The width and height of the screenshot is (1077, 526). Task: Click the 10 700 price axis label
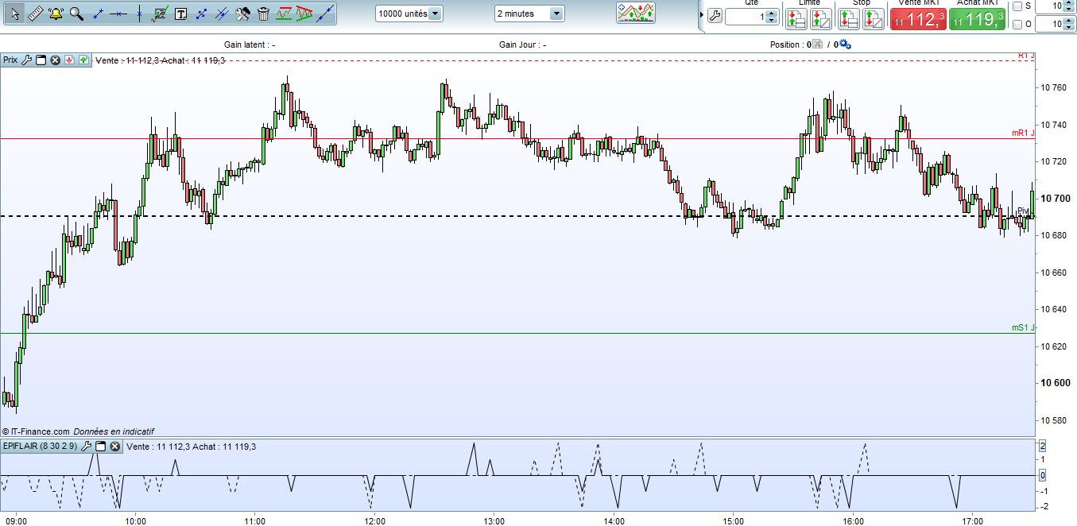pos(1054,198)
